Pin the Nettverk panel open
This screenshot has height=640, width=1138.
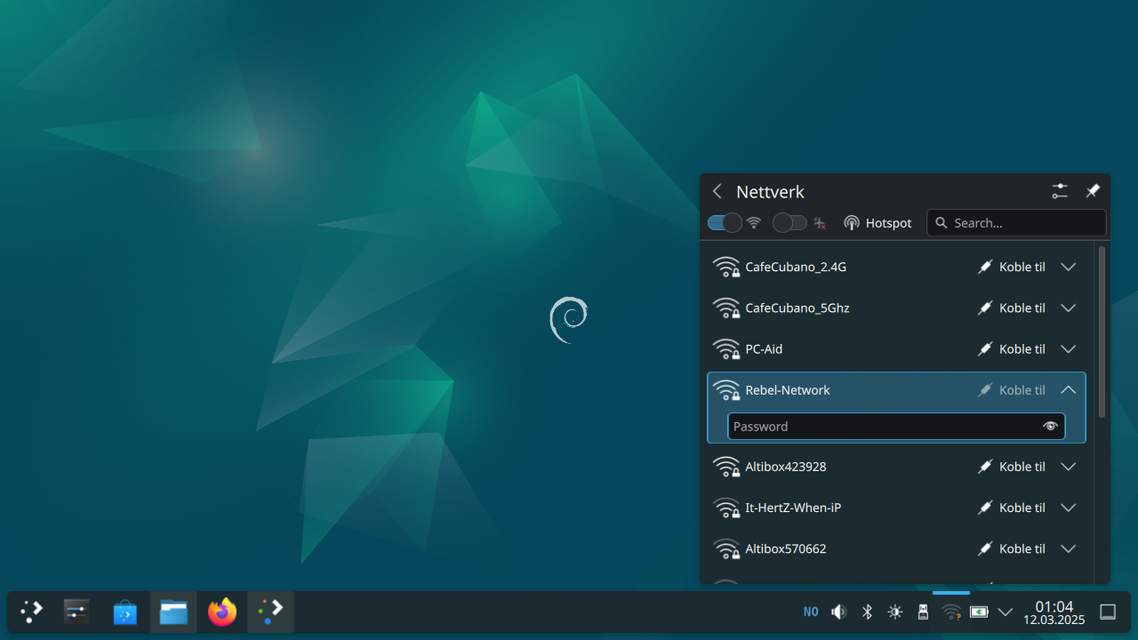click(1093, 191)
